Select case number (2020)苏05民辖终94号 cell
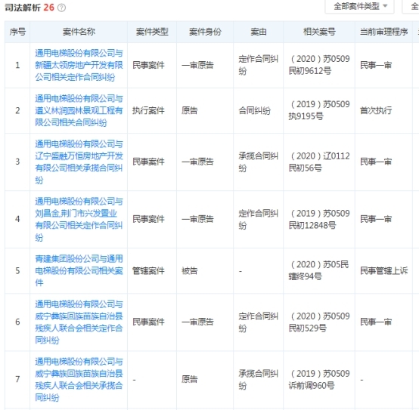The width and height of the screenshot is (419, 410). point(319,270)
